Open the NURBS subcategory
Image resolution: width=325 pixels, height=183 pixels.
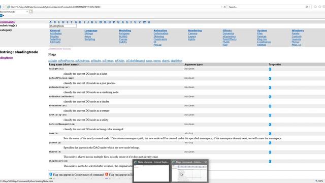point(123,36)
